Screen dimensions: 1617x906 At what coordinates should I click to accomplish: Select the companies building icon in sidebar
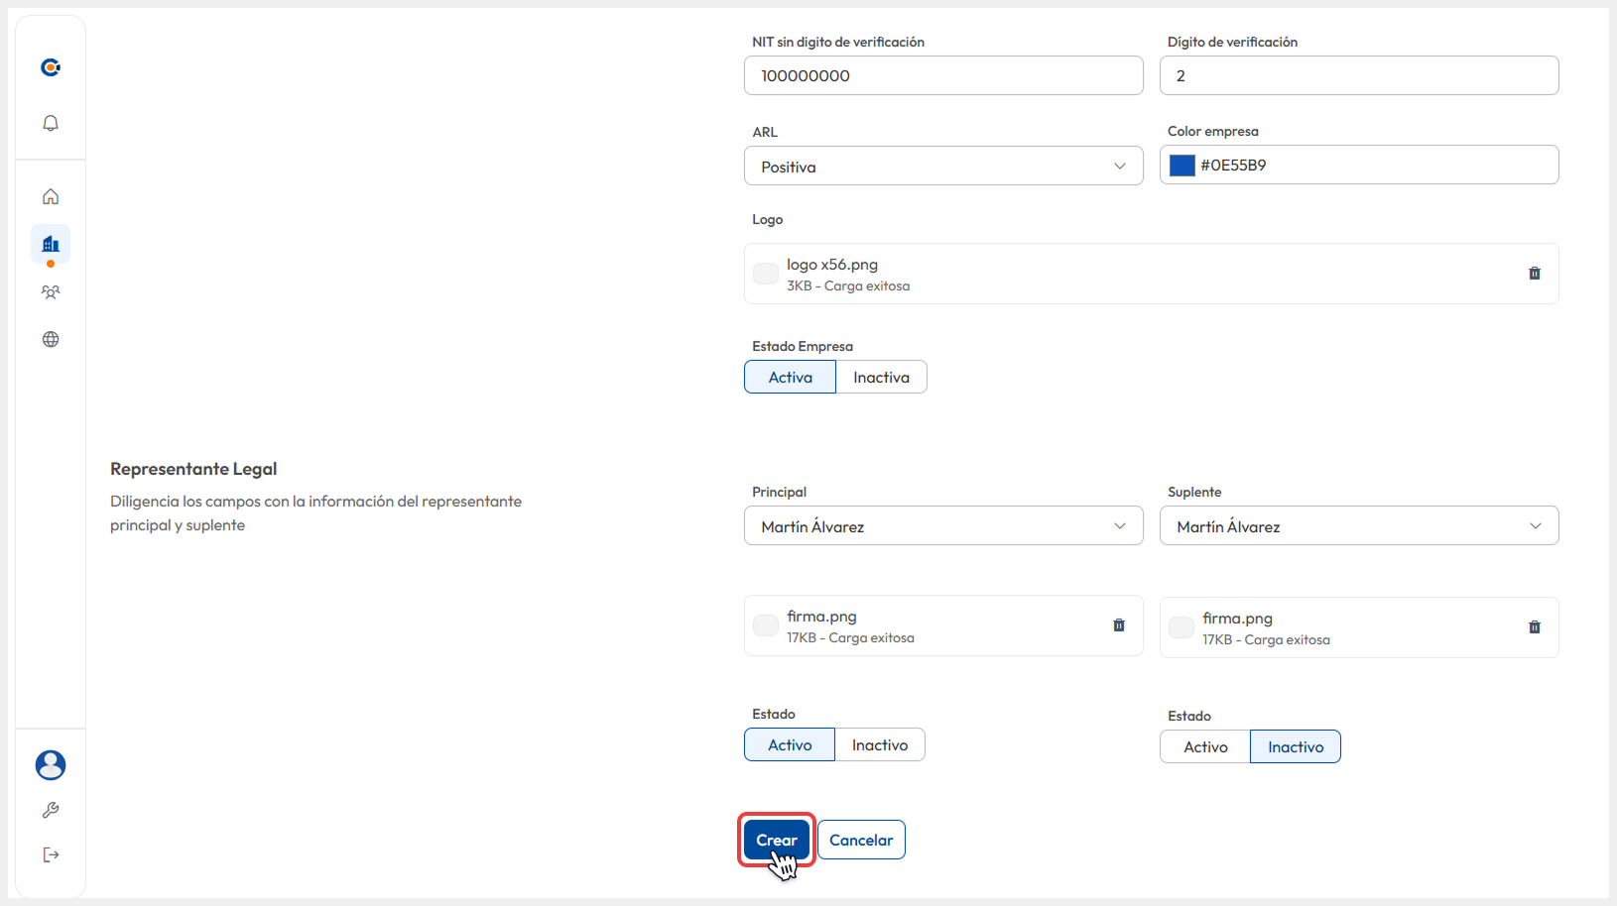point(51,244)
